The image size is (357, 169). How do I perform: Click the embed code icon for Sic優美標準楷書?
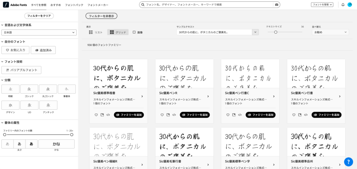pos(108,115)
